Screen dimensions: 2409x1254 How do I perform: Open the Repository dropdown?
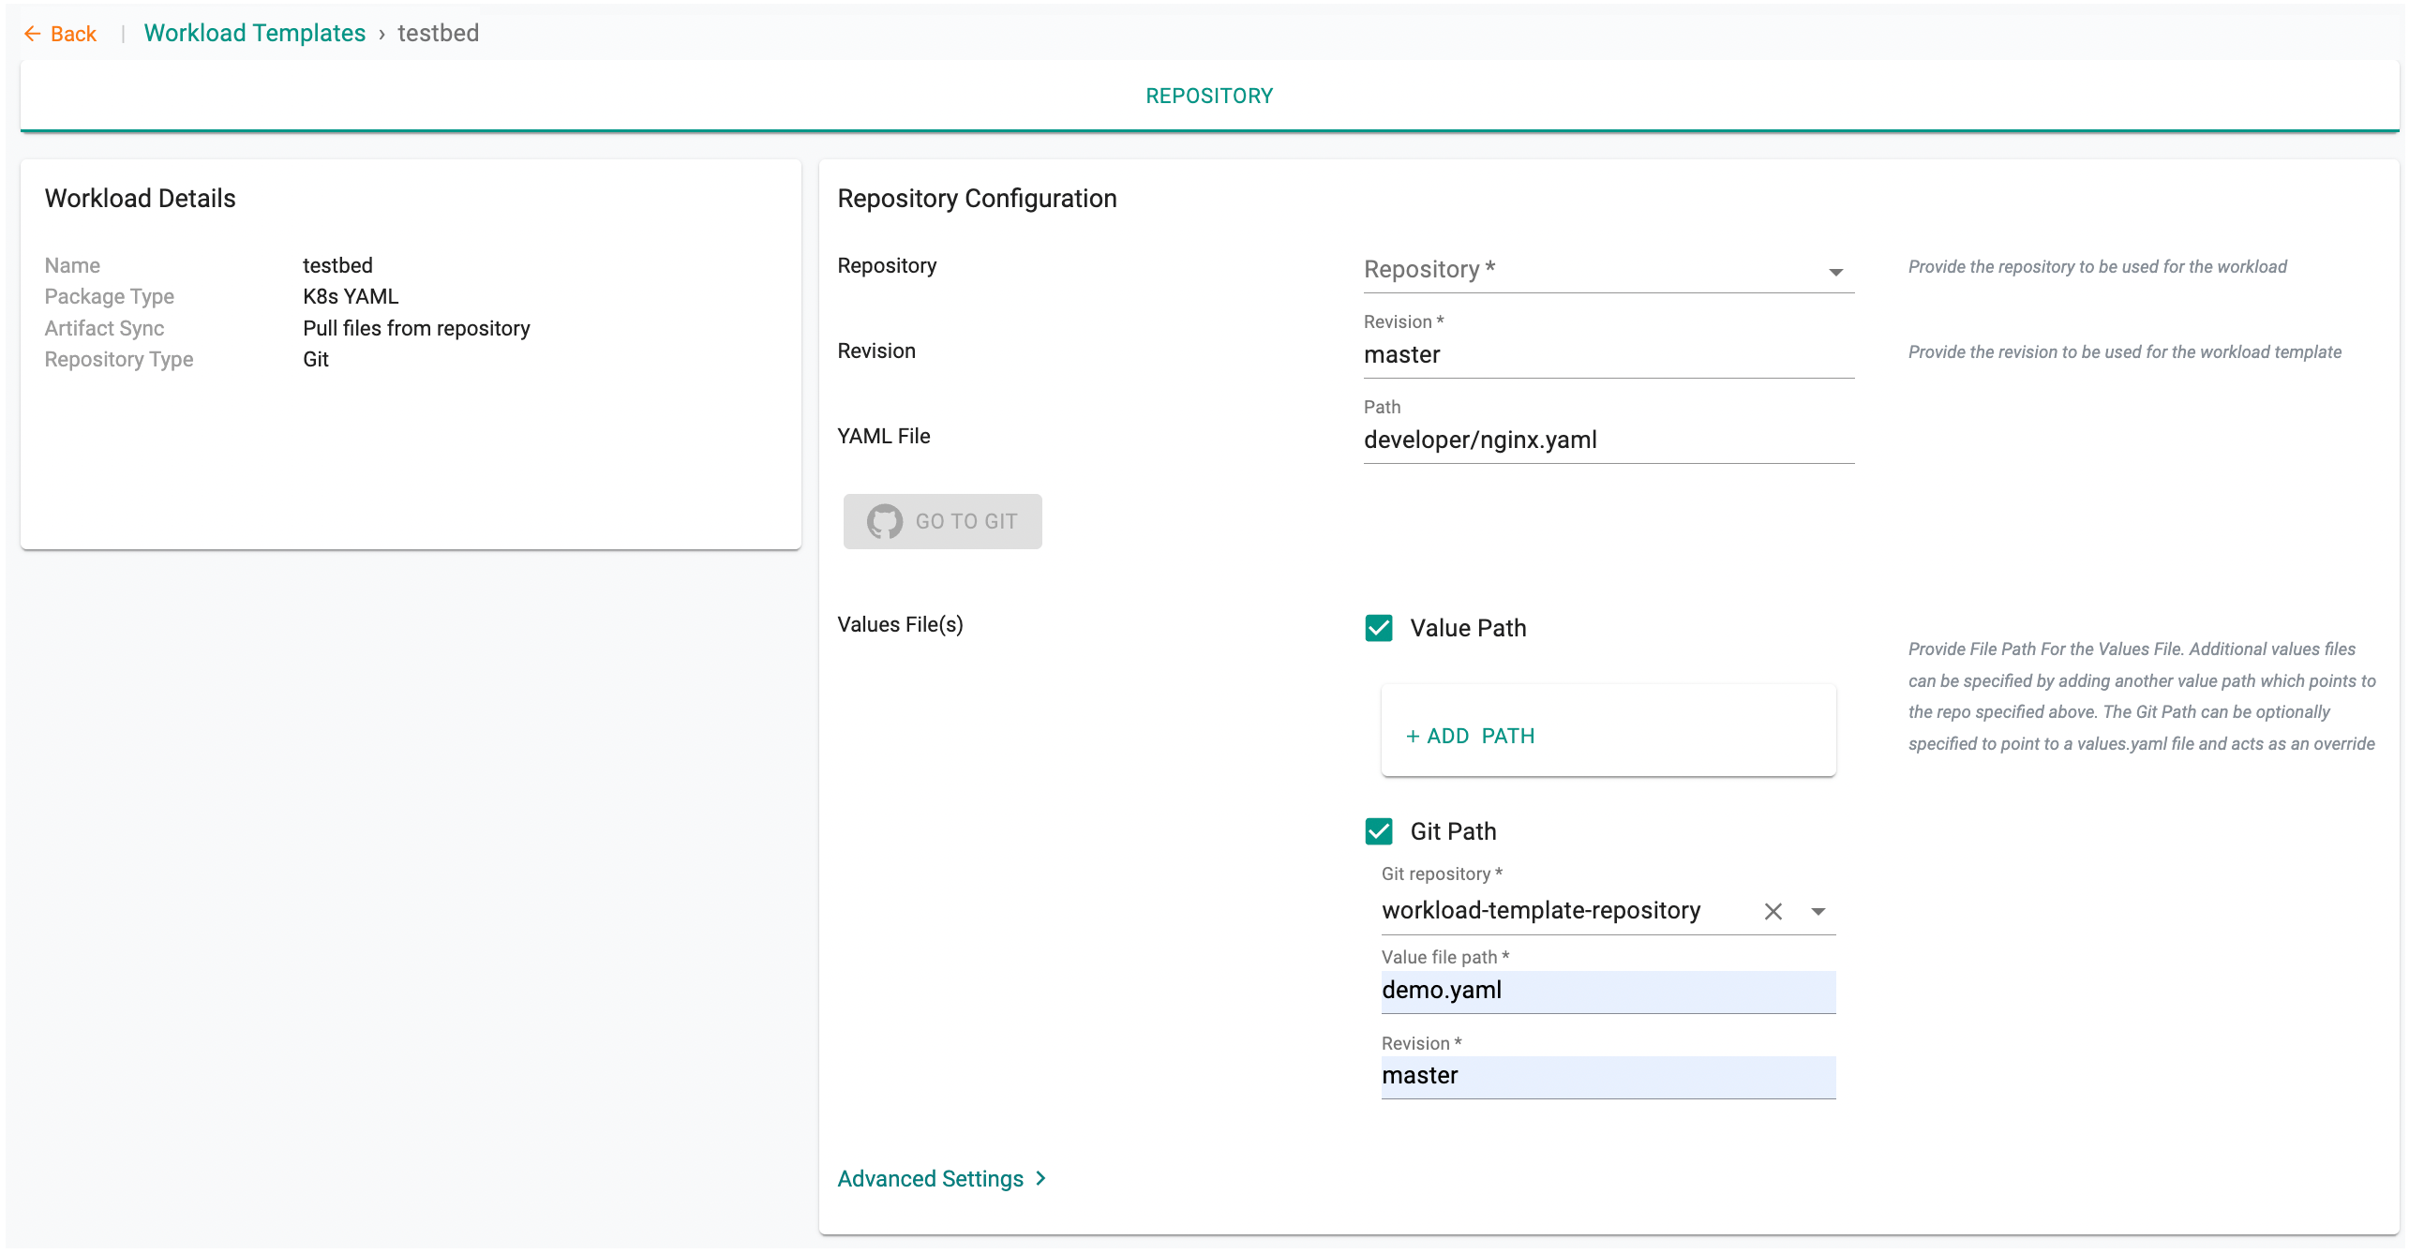pyautogui.click(x=1608, y=270)
